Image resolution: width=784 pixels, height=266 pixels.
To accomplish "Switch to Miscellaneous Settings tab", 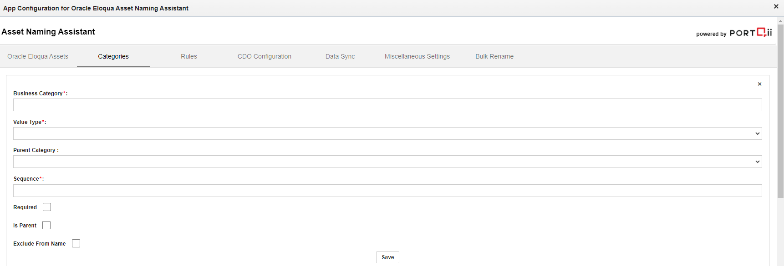I will (417, 56).
